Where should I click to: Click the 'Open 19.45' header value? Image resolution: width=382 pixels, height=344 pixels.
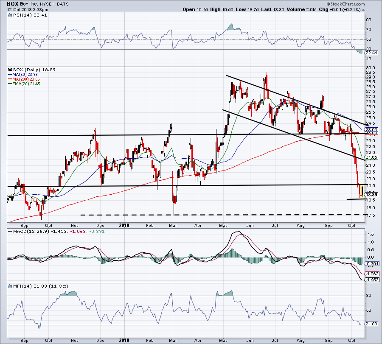click(195, 9)
